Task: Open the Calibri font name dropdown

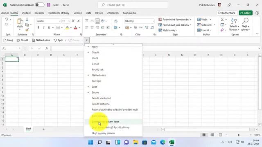Action: [60, 21]
